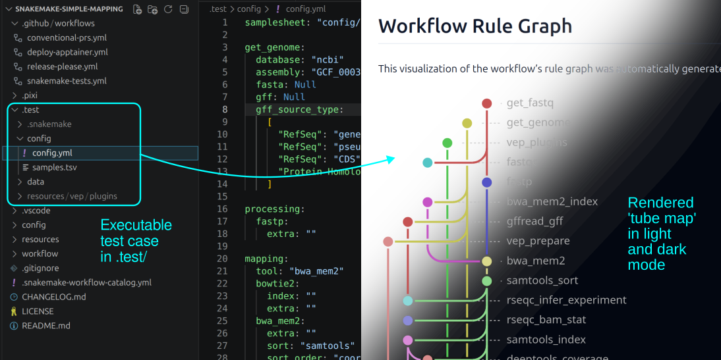Click the green samtools_sort graph node
Viewport: 721px width, 360px height.
(487, 281)
